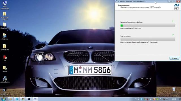Click the black circle taskbar app icon
The width and height of the screenshot is (181, 101).
point(29,99)
